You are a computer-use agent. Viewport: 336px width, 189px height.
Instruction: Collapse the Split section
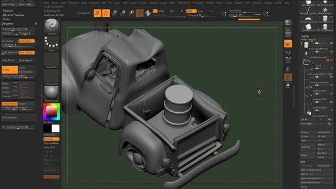303,162
